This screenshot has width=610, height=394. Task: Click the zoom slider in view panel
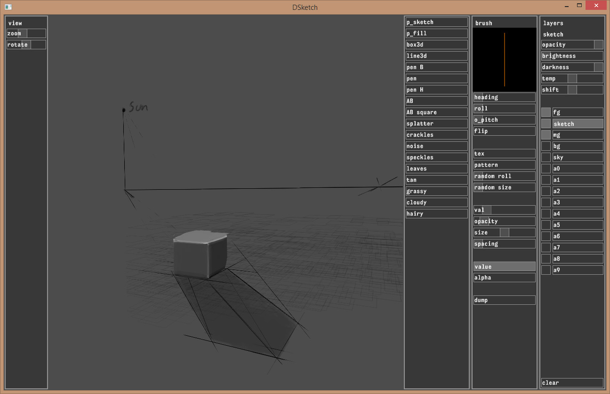(x=26, y=33)
